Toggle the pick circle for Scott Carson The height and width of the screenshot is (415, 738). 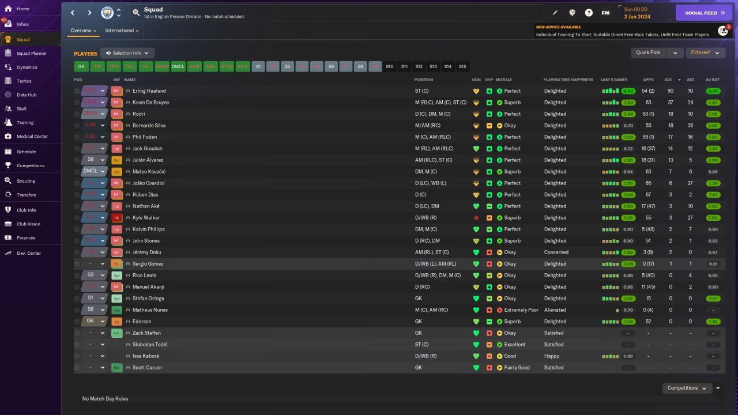(77, 368)
